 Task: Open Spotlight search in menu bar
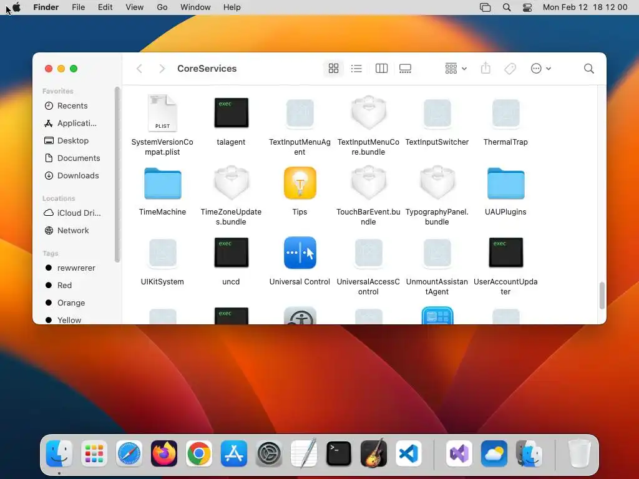[x=507, y=7]
